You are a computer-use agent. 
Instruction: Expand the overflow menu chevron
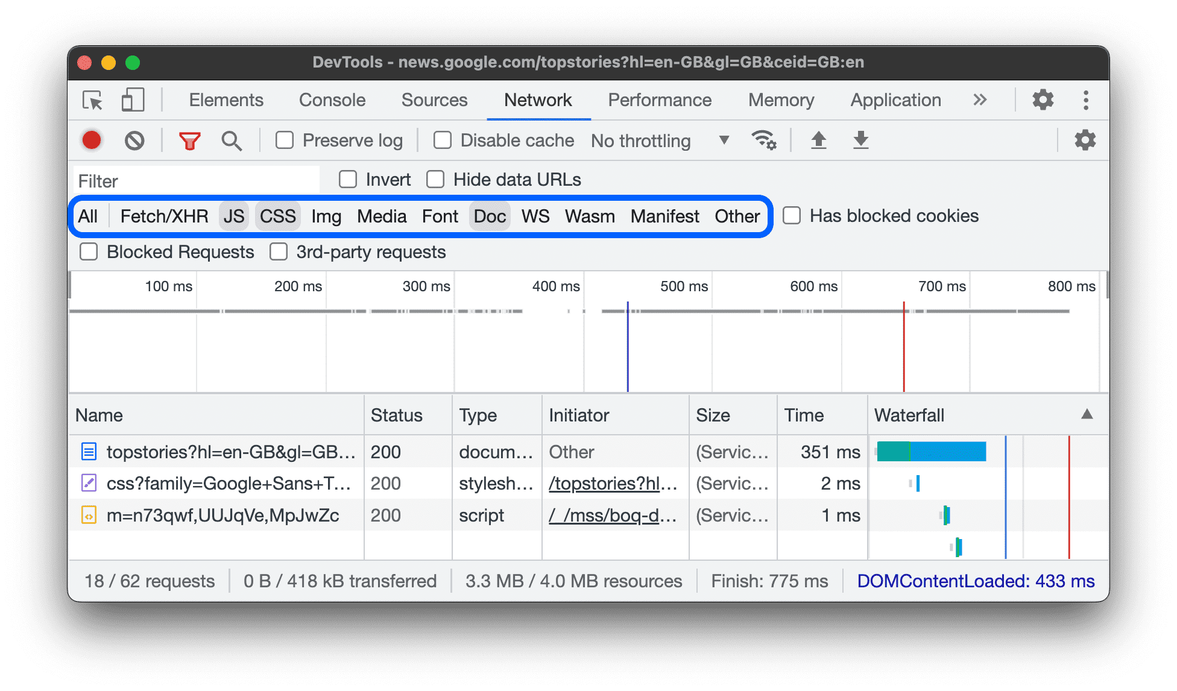point(980,100)
